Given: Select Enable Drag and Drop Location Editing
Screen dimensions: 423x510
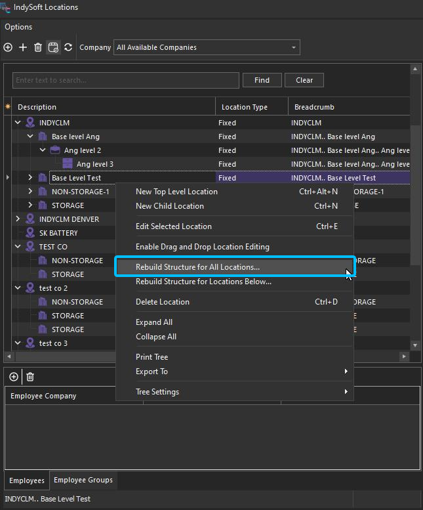Looking at the screenshot, I should tap(202, 247).
